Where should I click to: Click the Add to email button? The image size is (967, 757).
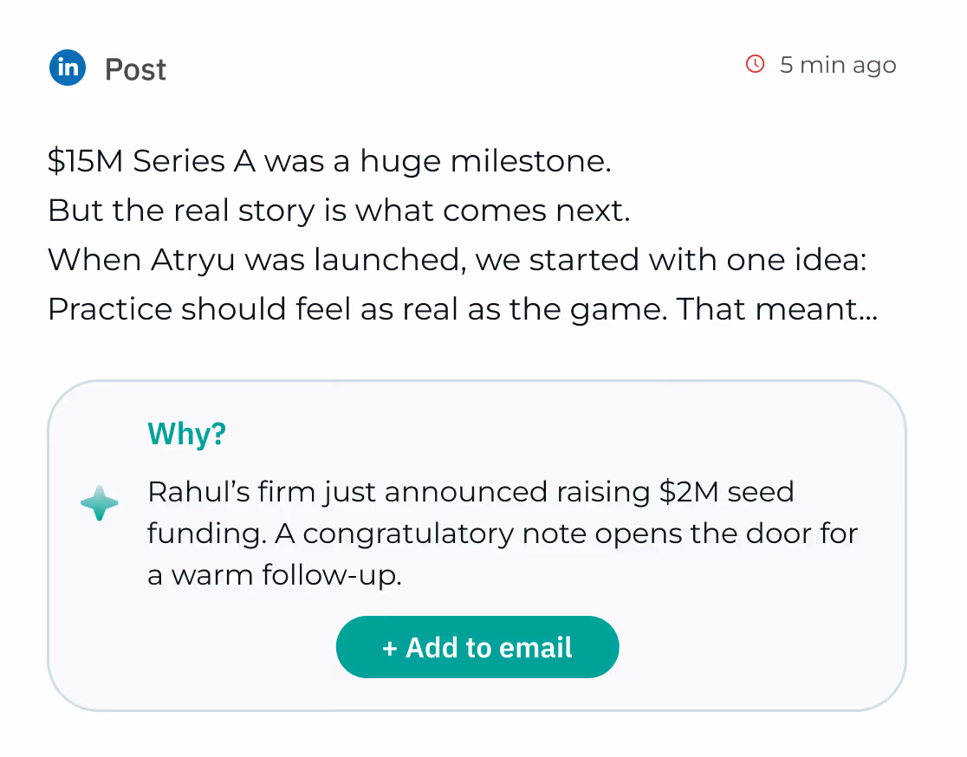[x=477, y=647]
